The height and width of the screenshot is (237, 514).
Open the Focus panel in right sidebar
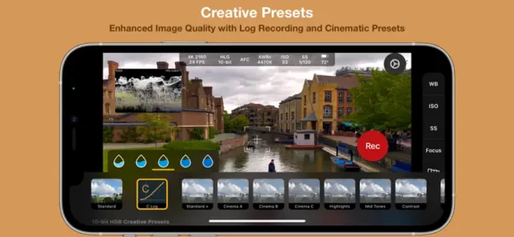click(x=433, y=150)
